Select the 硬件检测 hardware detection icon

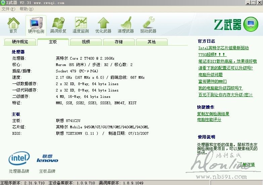click(36, 25)
